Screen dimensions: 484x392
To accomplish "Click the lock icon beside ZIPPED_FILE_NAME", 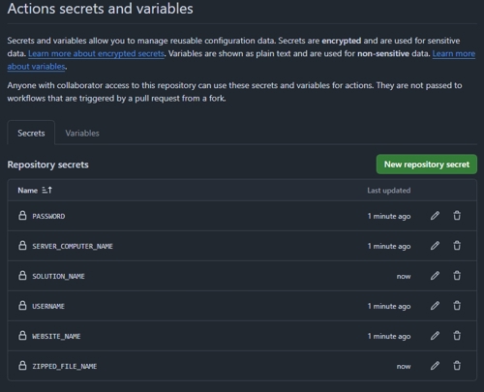I will pyautogui.click(x=22, y=366).
